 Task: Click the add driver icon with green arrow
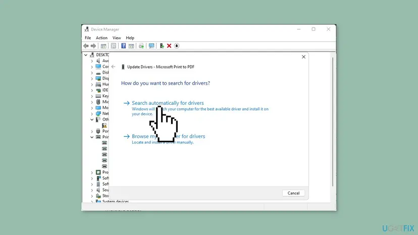[x=162, y=46]
